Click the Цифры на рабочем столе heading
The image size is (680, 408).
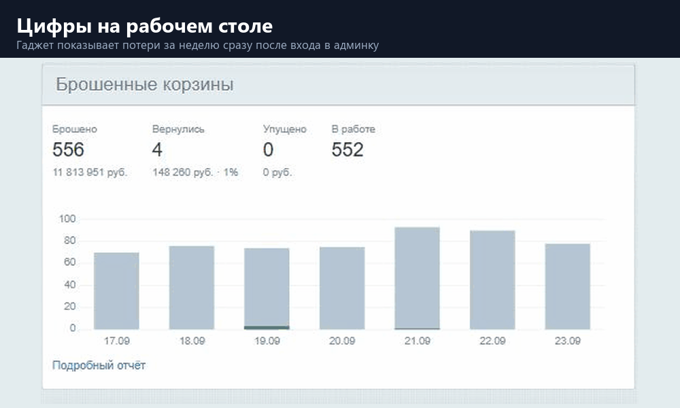click(x=145, y=26)
